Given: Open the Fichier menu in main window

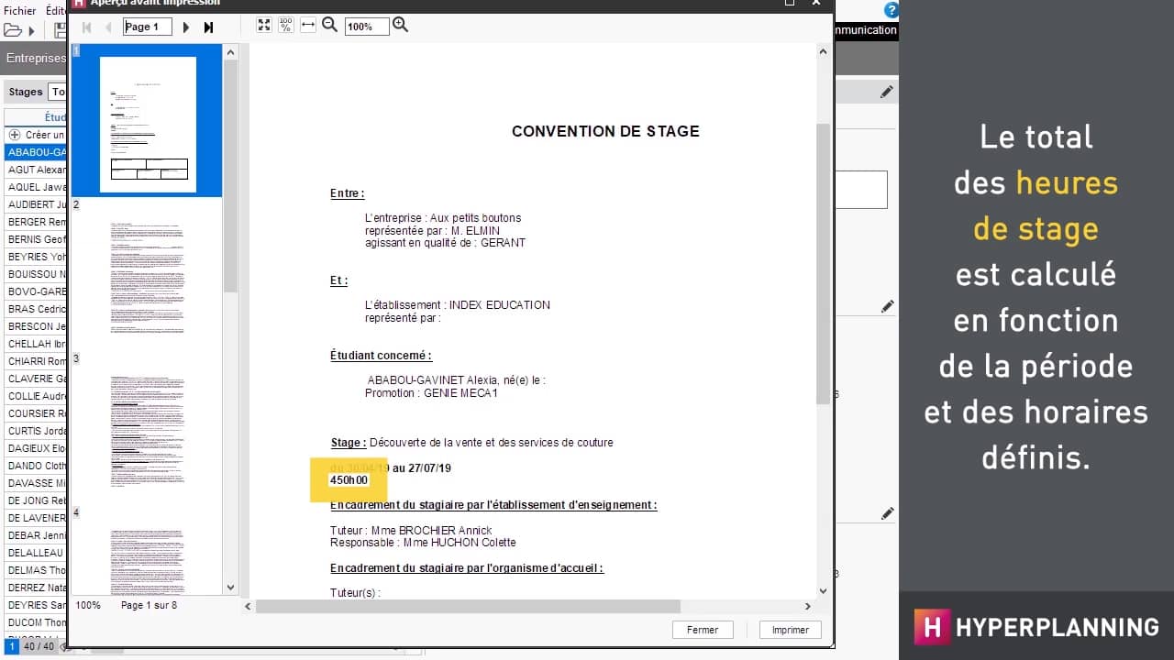Looking at the screenshot, I should (x=20, y=11).
